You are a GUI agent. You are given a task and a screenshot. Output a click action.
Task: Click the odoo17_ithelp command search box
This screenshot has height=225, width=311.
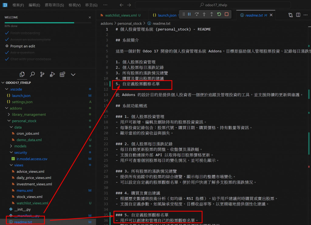(213, 5)
